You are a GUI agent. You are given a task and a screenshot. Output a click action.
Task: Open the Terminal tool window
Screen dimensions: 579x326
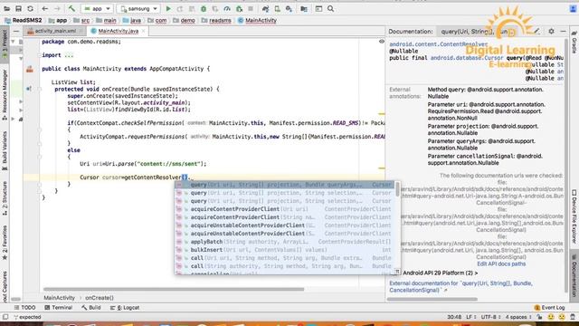(x=58, y=308)
